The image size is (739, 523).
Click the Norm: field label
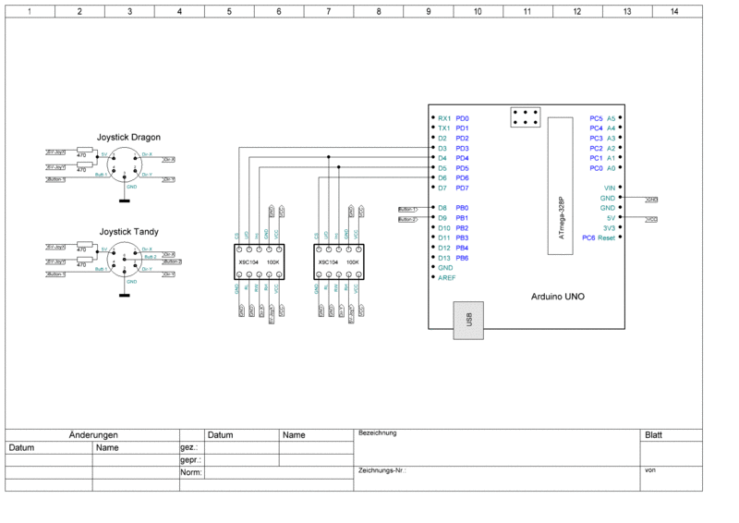[191, 472]
